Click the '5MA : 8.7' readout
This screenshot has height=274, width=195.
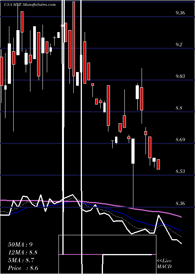tap(21, 260)
